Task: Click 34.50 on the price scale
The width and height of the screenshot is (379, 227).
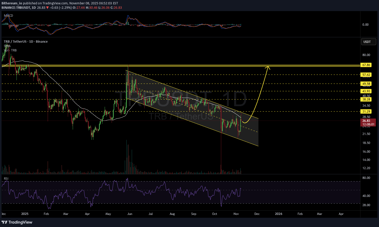Action: click(x=366, y=106)
